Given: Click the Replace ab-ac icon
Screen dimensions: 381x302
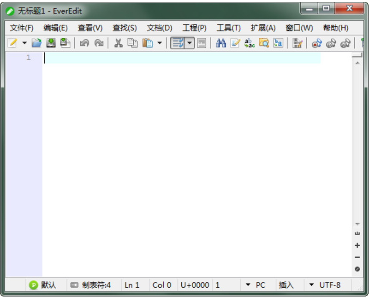Looking at the screenshot, I should pyautogui.click(x=250, y=43).
